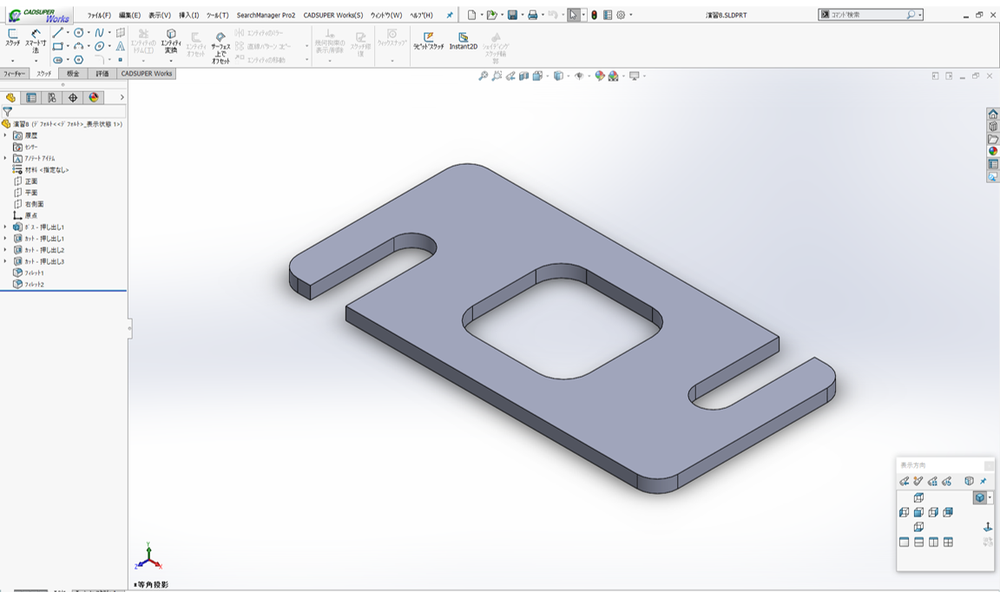Click the Print icon

532,15
